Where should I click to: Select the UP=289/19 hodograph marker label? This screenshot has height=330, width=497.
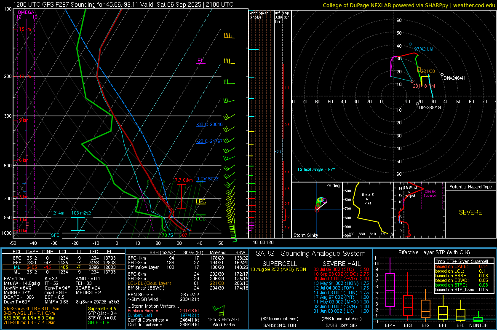(430, 107)
